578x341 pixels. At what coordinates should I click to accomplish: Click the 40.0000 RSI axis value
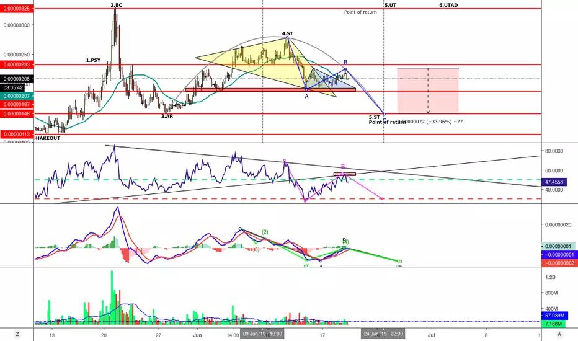[554, 190]
